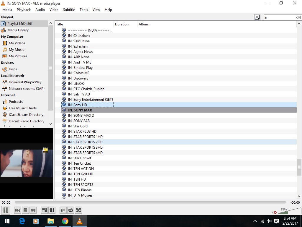Open the Media menu
The height and width of the screenshot is (227, 302).
(x=7, y=10)
